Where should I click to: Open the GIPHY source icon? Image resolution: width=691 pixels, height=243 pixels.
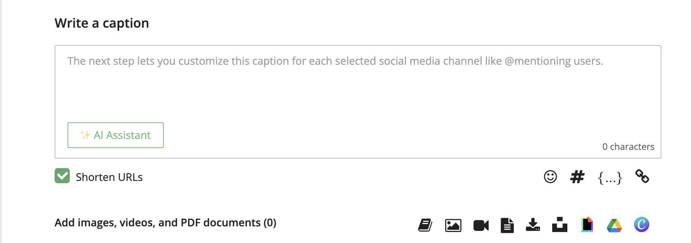coord(587,225)
